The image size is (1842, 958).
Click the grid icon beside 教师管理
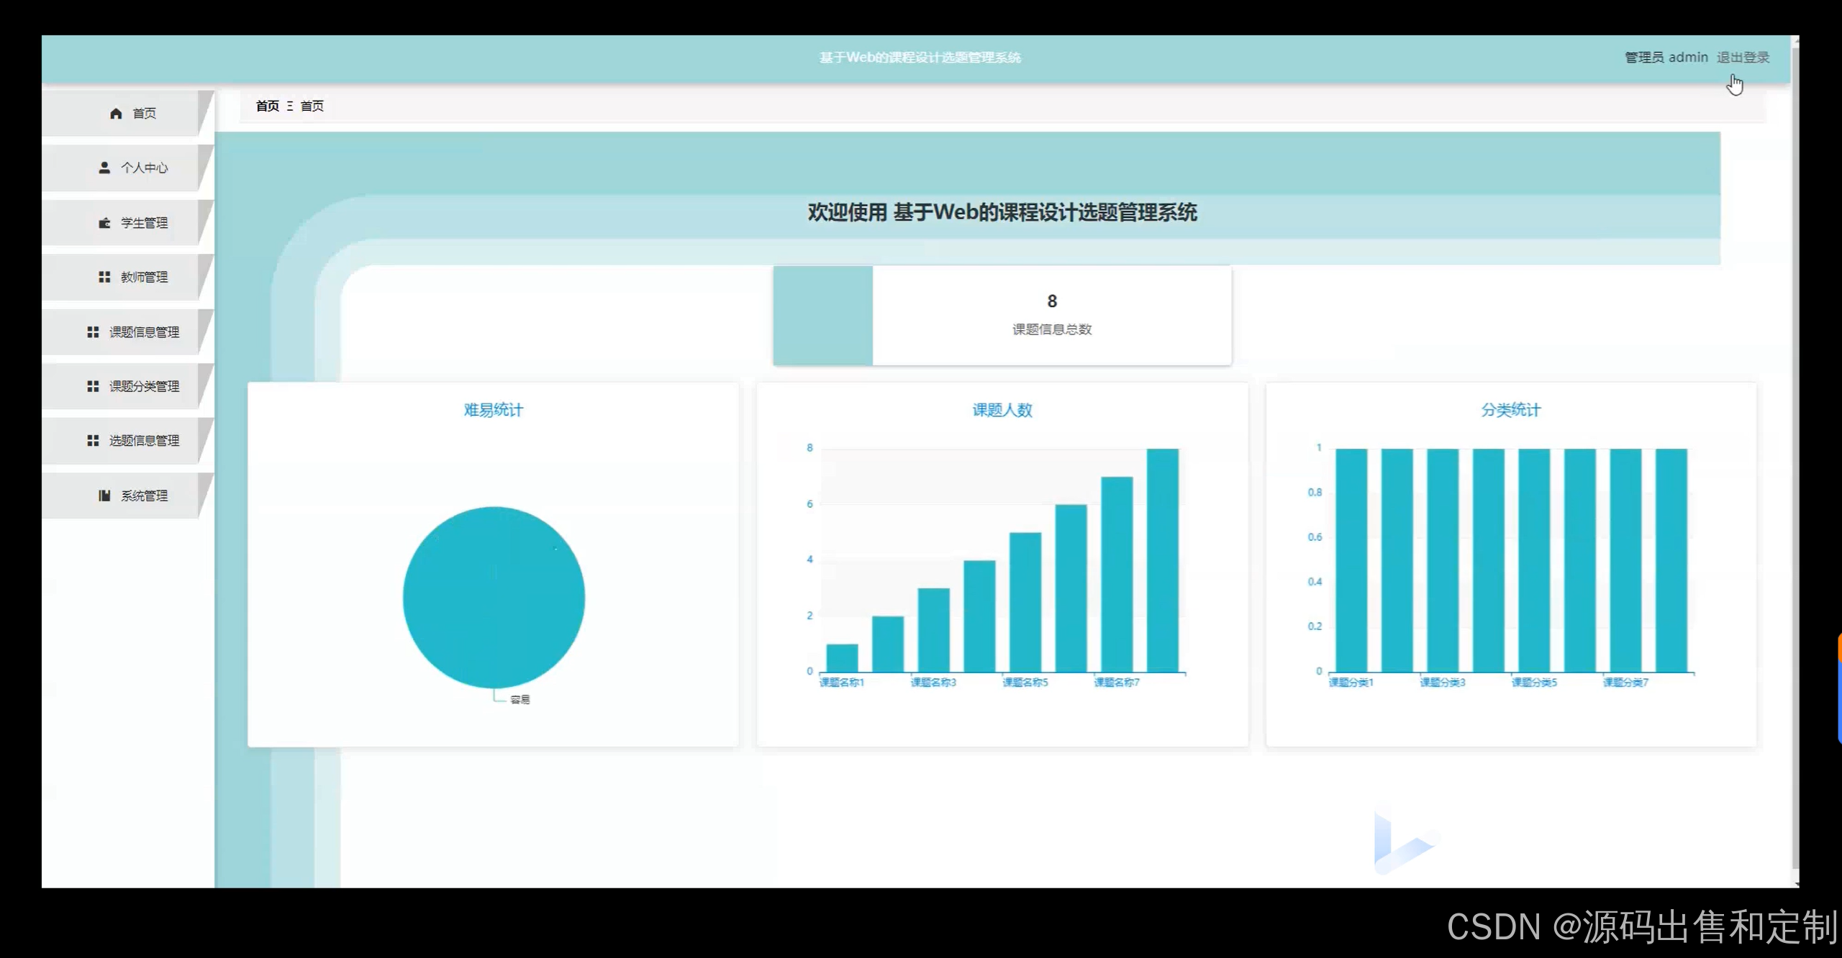tap(104, 277)
